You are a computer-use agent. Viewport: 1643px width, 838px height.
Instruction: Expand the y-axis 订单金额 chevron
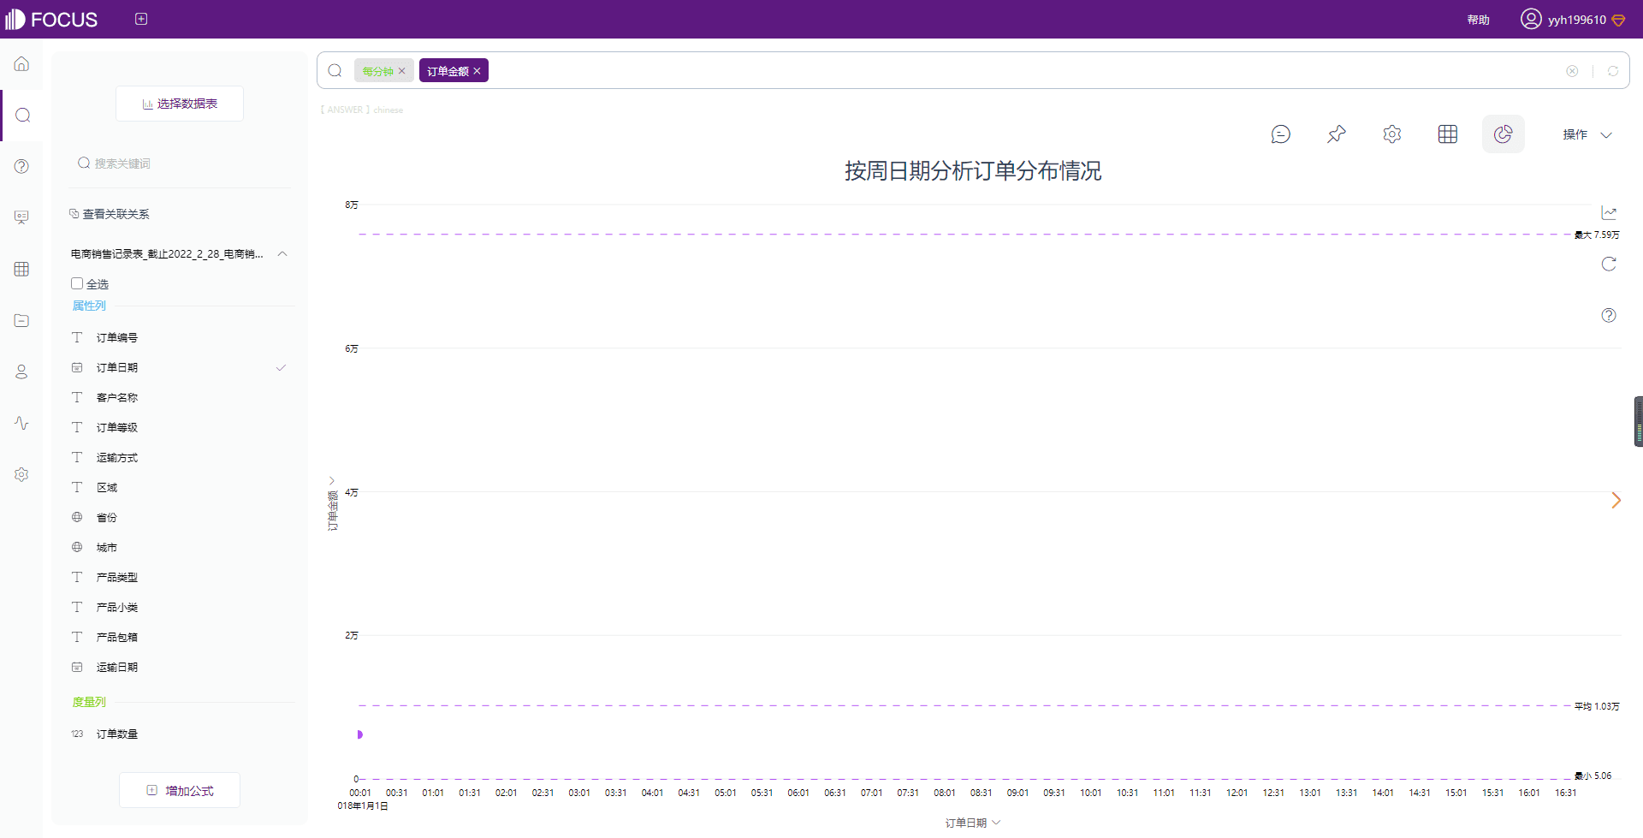[332, 480]
